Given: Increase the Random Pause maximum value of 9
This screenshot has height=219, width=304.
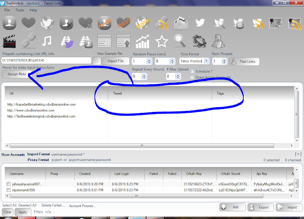Looking at the screenshot, I should point(172,60).
